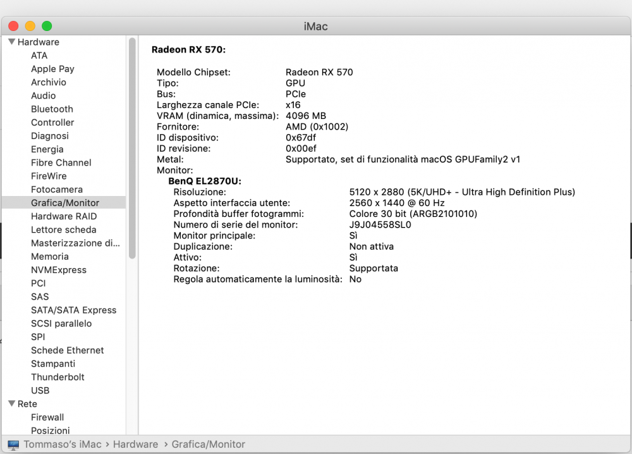
Task: Select SPI in the sidebar
Action: [x=38, y=336]
